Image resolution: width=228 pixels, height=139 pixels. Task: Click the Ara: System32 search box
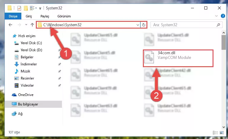tap(185, 25)
